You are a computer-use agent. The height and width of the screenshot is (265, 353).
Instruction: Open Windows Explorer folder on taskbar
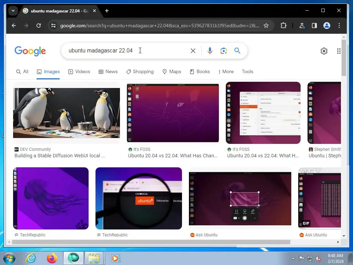(94, 258)
